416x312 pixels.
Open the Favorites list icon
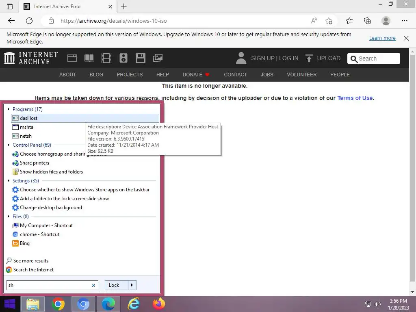click(349, 21)
